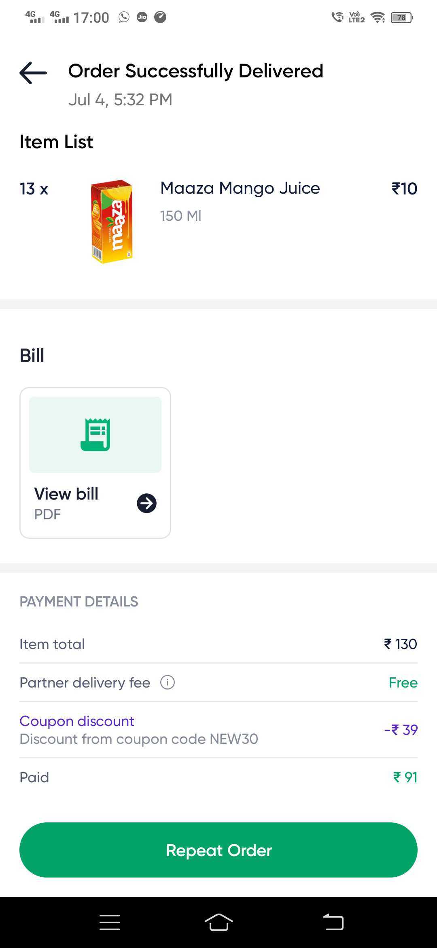Tap the Item total amount ₹ 130
The height and width of the screenshot is (948, 437).
pos(400,644)
